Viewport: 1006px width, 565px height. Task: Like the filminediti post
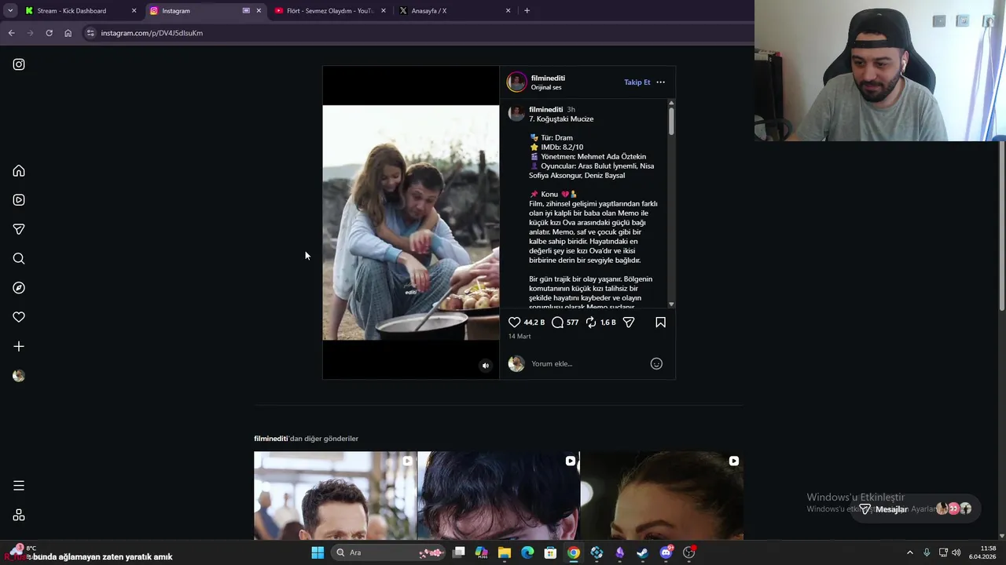point(514,323)
